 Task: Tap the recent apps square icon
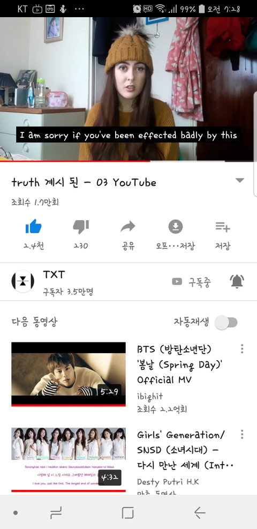[128, 513]
